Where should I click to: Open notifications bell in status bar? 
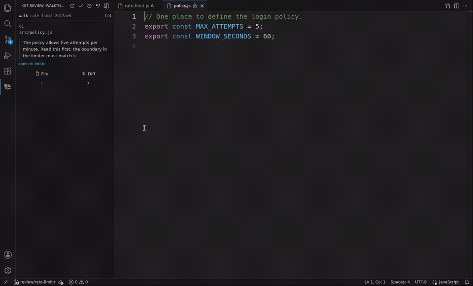(467, 282)
